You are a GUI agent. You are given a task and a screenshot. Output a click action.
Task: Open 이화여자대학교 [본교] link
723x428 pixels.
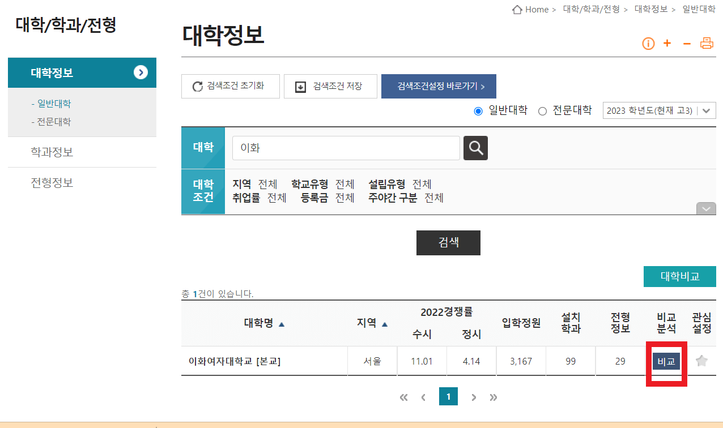pyautogui.click(x=235, y=361)
